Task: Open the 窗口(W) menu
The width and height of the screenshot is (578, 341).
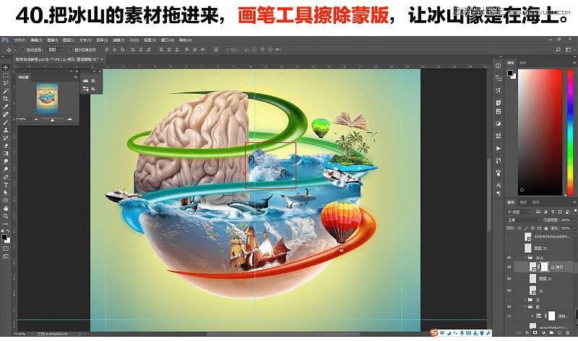Action: tap(167, 40)
